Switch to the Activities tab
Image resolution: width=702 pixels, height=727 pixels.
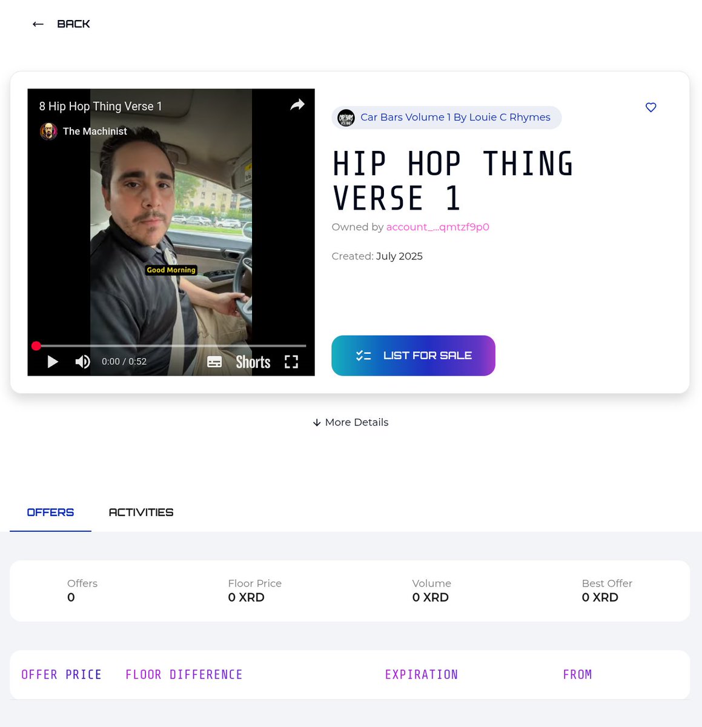click(x=141, y=513)
